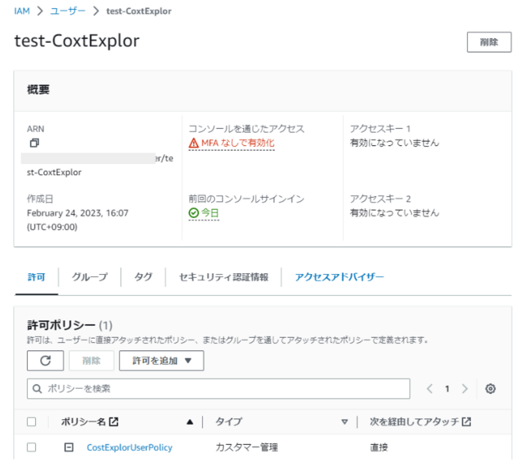Screen dimensions: 521x474
Task: Click the green check icon beside 今日
Action: (194, 213)
